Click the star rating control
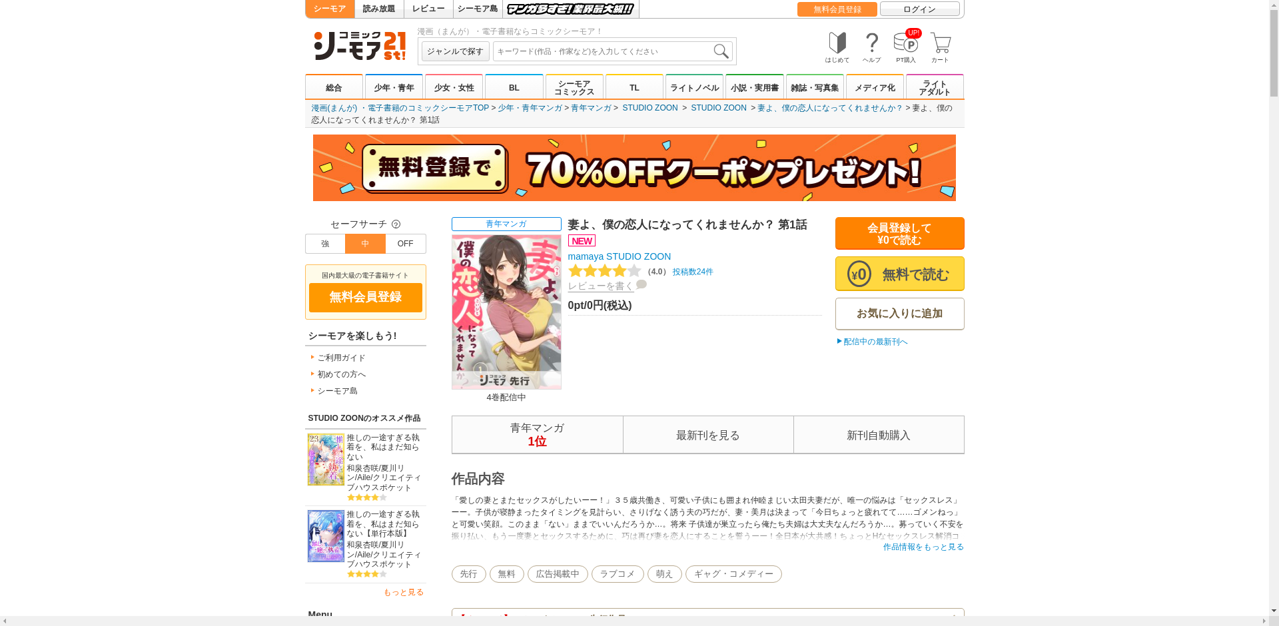 pyautogui.click(x=605, y=271)
